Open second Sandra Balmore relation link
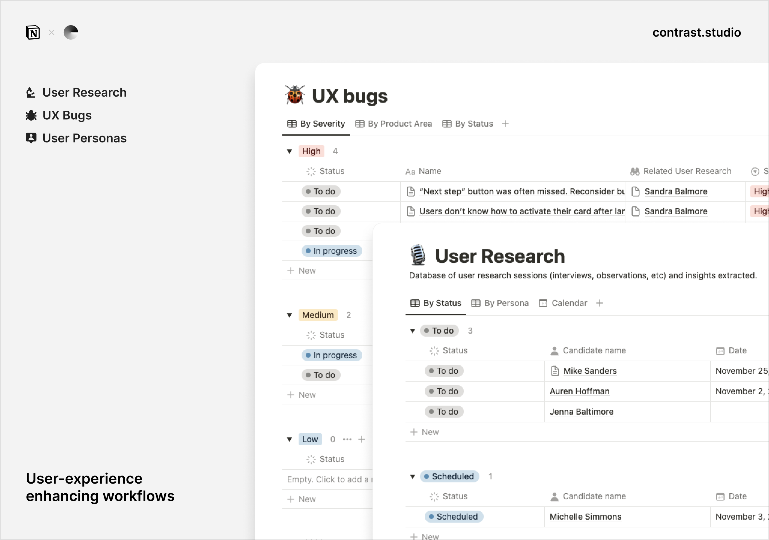The height and width of the screenshot is (540, 769). 676,211
